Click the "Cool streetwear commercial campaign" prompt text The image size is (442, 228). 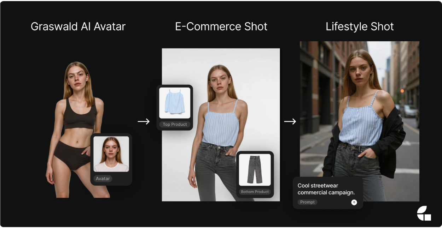[x=326, y=189]
